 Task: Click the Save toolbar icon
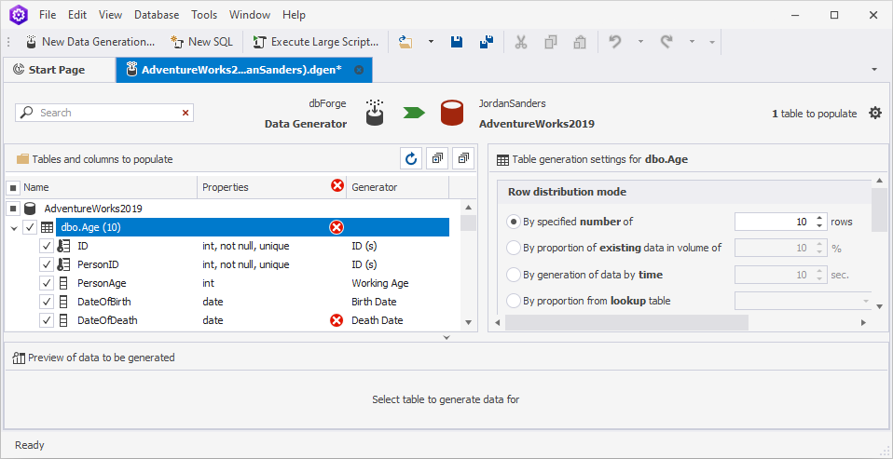(x=457, y=42)
